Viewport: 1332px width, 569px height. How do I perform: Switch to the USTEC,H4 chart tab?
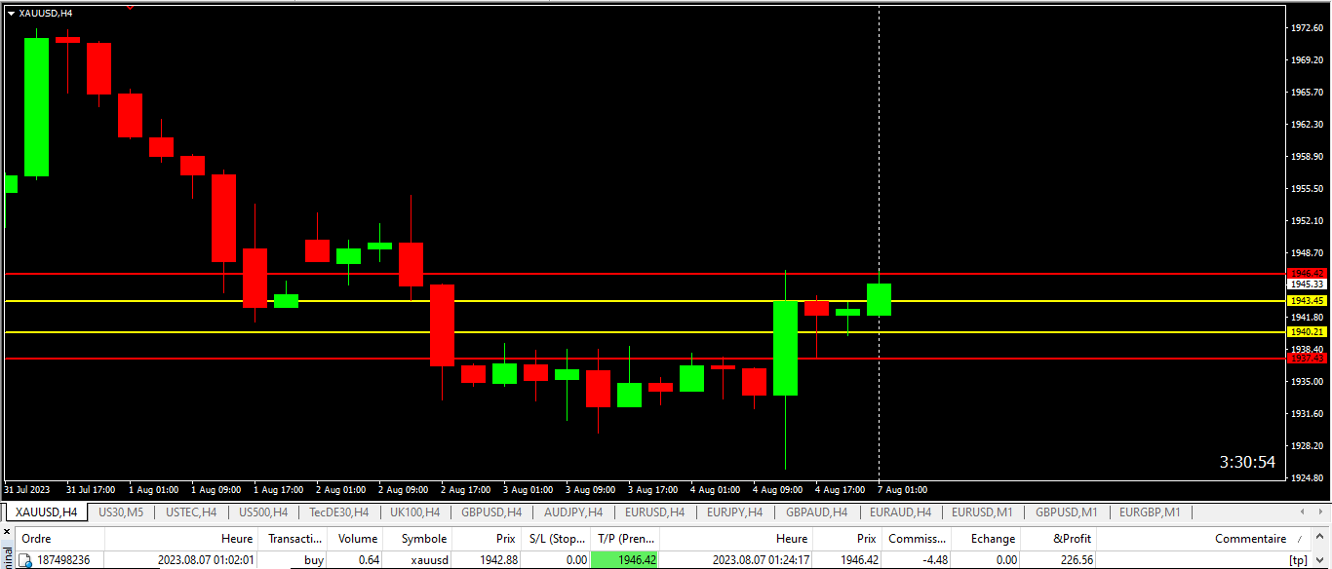click(191, 512)
